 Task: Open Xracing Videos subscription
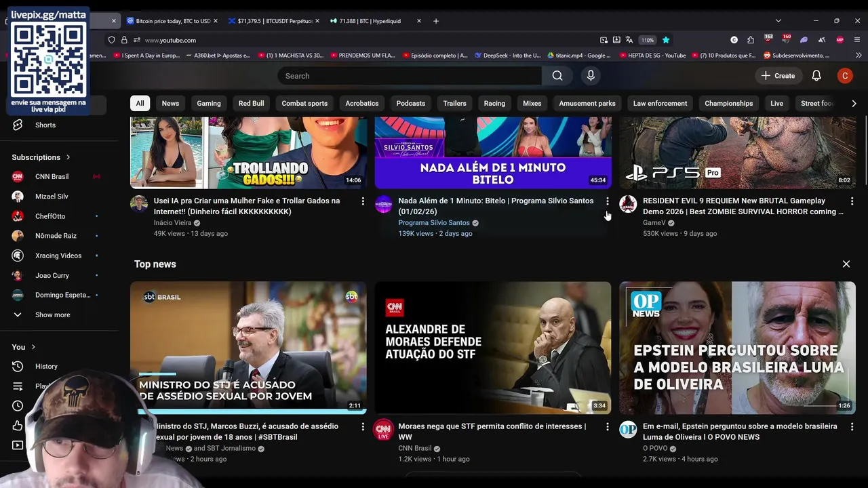point(58,256)
